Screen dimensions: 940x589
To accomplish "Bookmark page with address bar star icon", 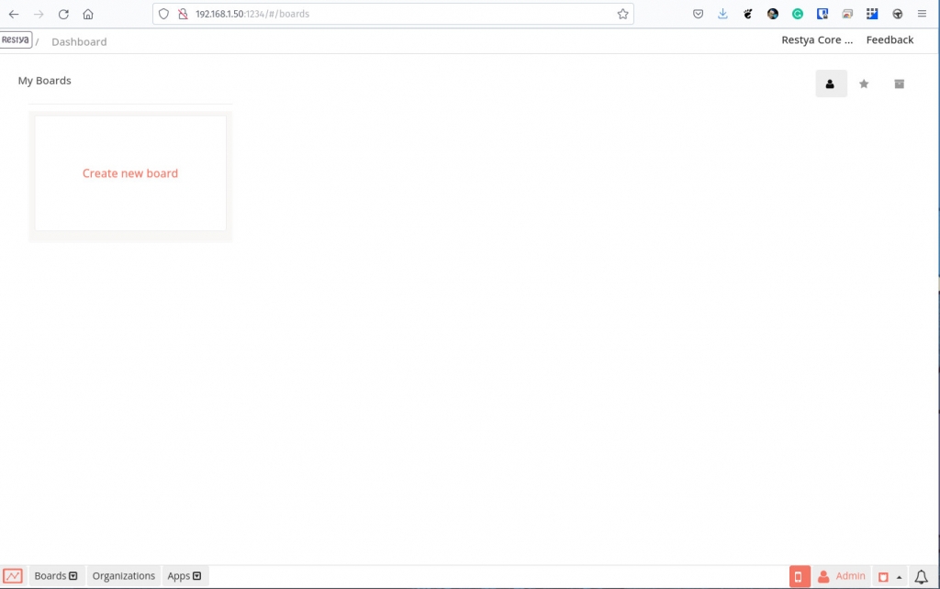I will (622, 14).
